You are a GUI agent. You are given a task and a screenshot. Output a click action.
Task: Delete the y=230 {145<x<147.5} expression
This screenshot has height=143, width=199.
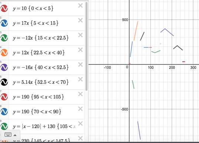coord(80,138)
